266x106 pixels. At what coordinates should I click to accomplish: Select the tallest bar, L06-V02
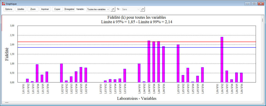coord(222,60)
